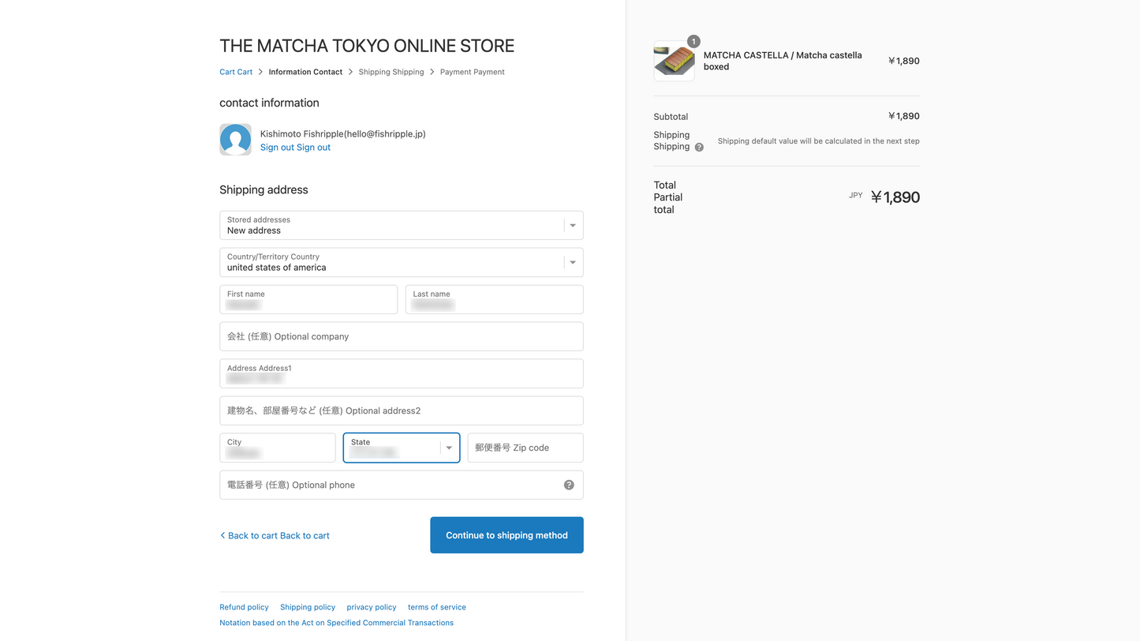Click Continue to shipping method button
This screenshot has height=641, width=1140.
[x=506, y=535]
